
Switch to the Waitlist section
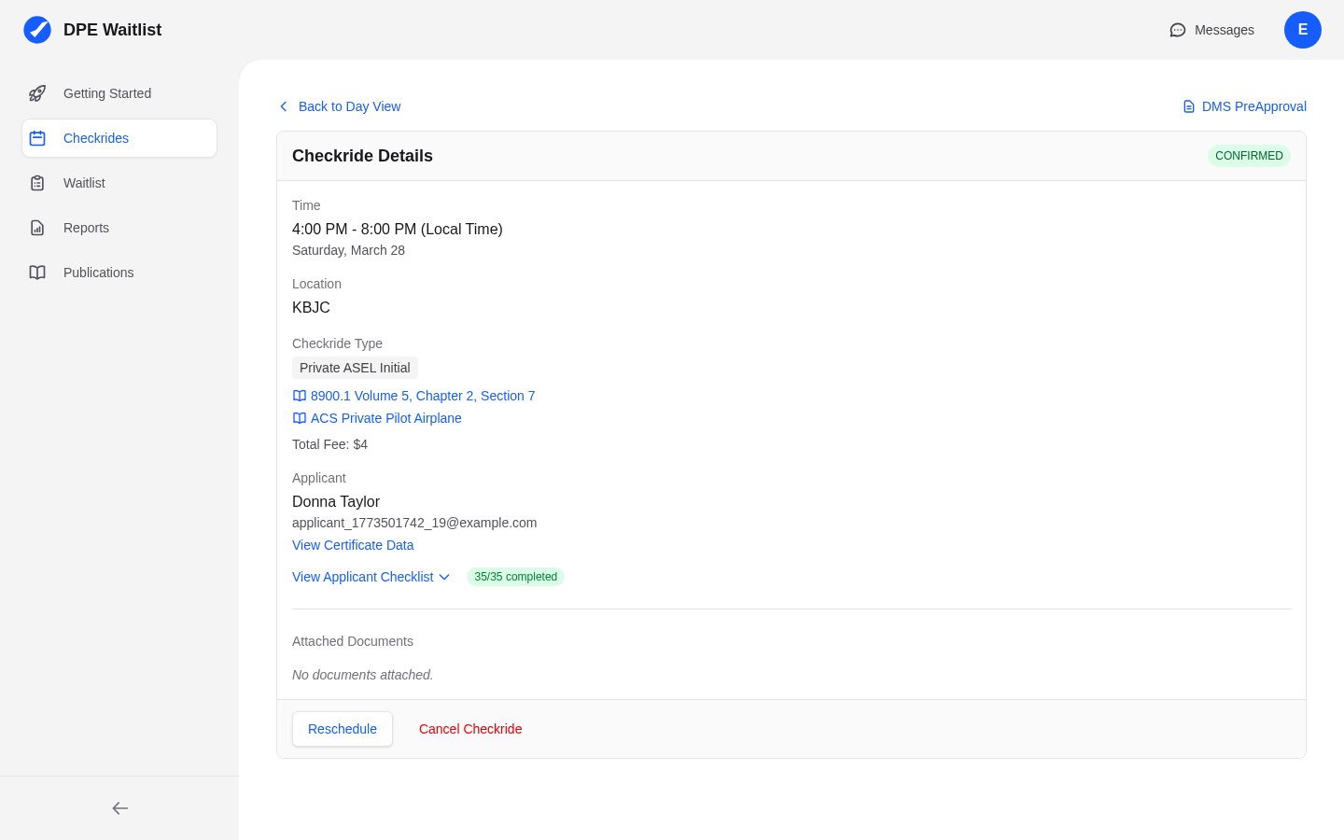click(x=84, y=183)
